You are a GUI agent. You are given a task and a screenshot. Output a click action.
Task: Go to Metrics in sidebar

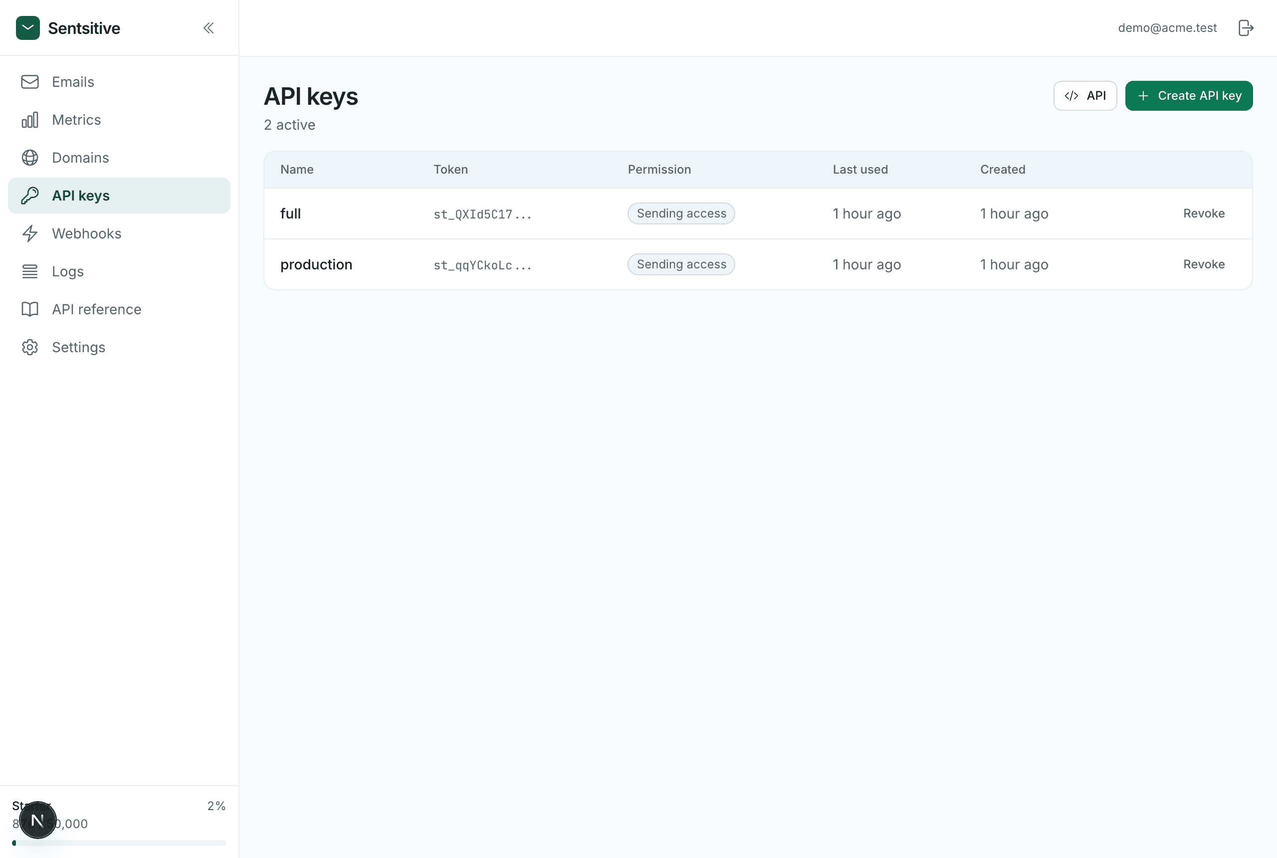click(119, 120)
